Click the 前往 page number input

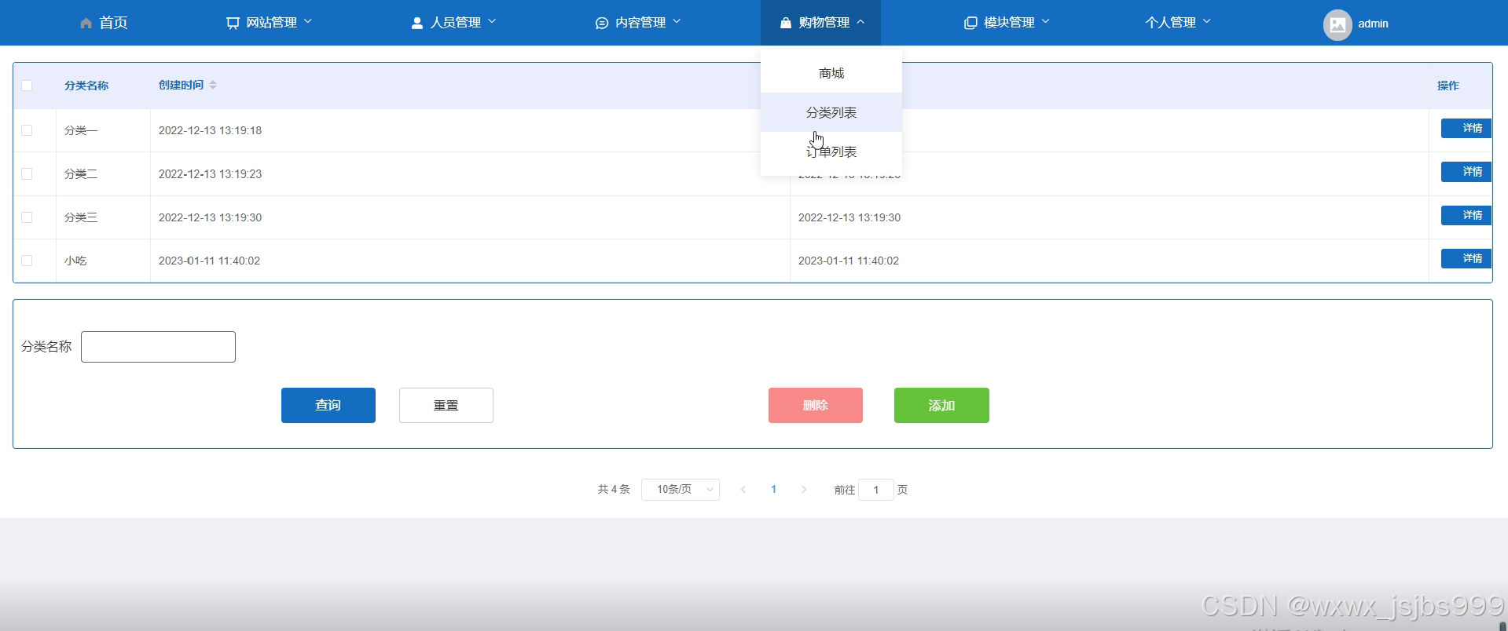coord(876,490)
